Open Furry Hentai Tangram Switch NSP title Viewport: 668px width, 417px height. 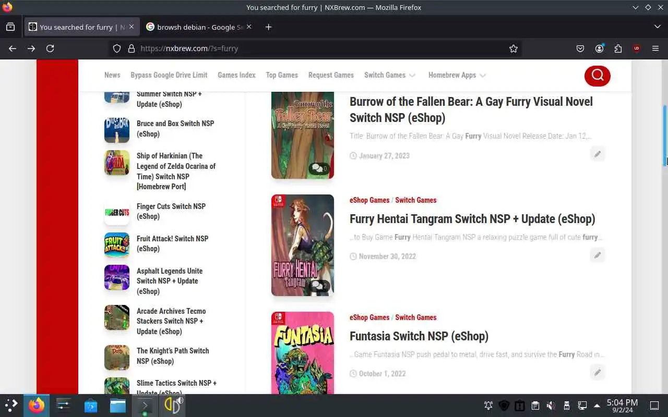click(472, 219)
